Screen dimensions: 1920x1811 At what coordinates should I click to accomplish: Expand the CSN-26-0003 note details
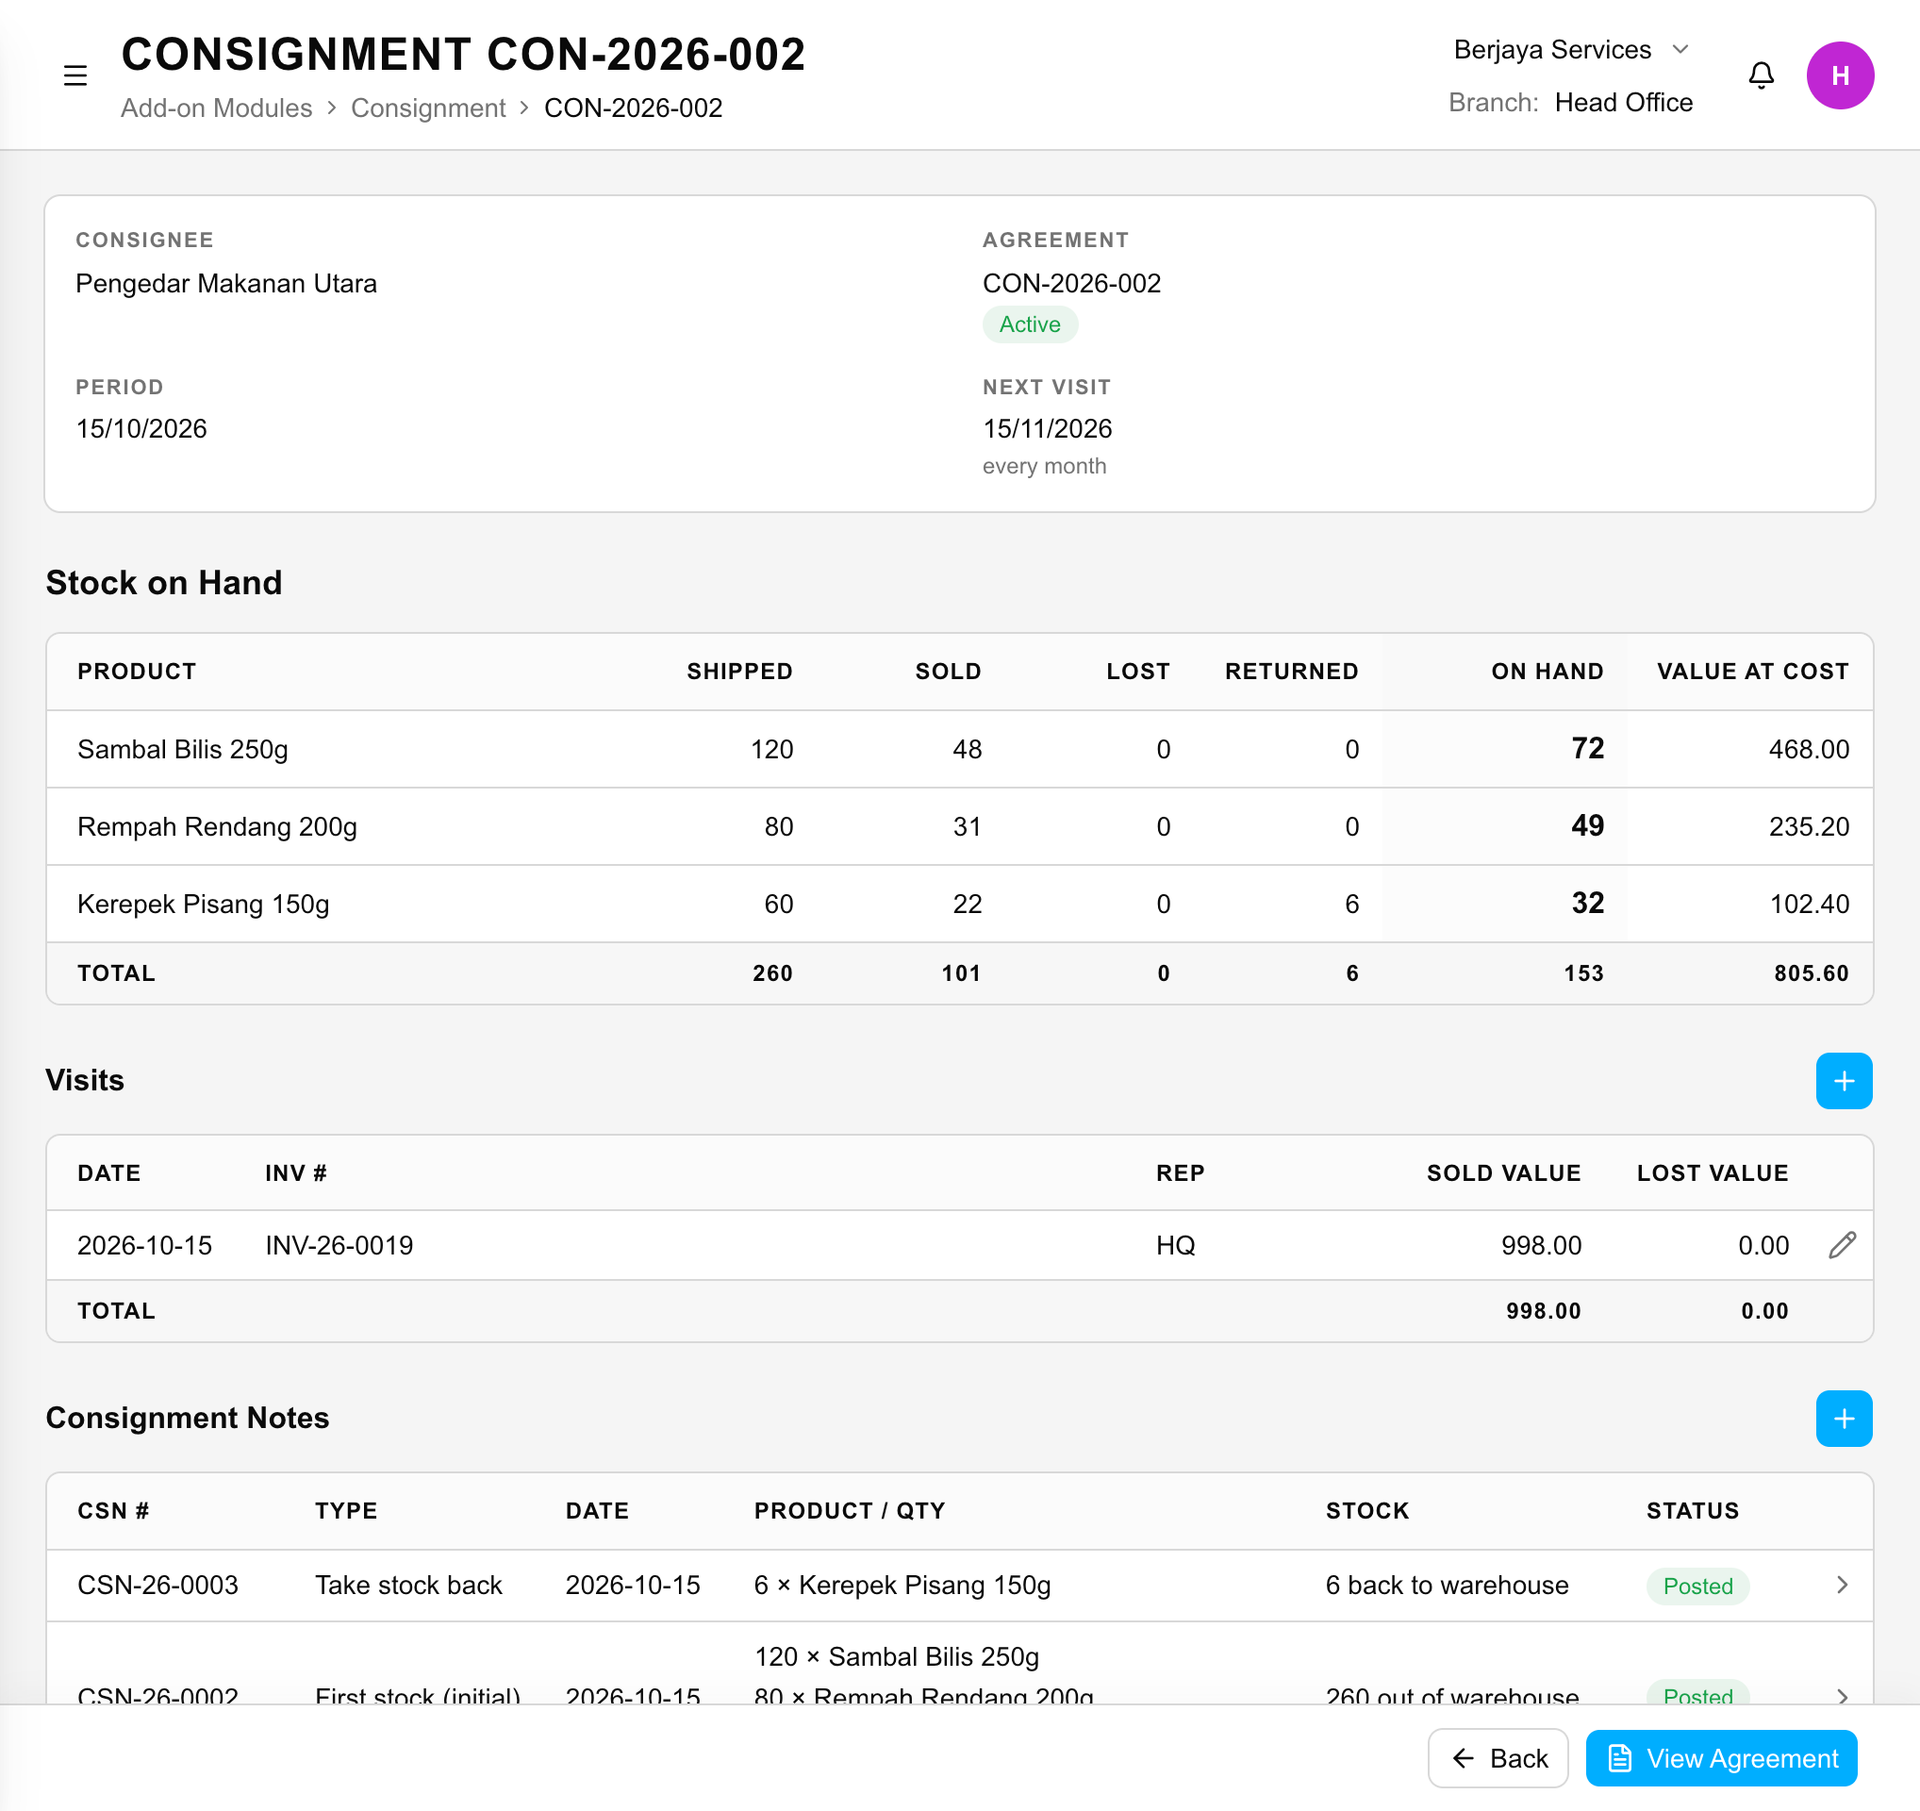(1842, 1585)
